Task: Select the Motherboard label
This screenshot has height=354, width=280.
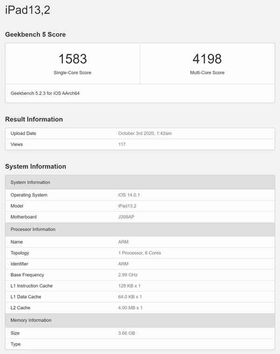Action: point(23,217)
